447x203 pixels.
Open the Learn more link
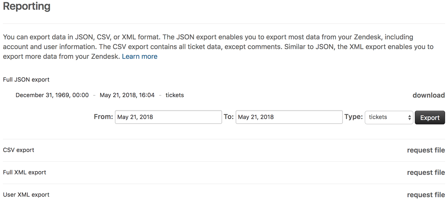pyautogui.click(x=139, y=56)
